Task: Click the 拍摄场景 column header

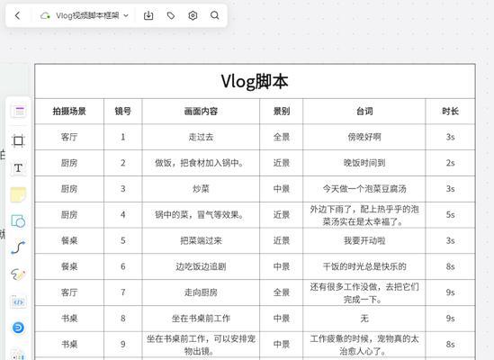Action: coord(69,112)
